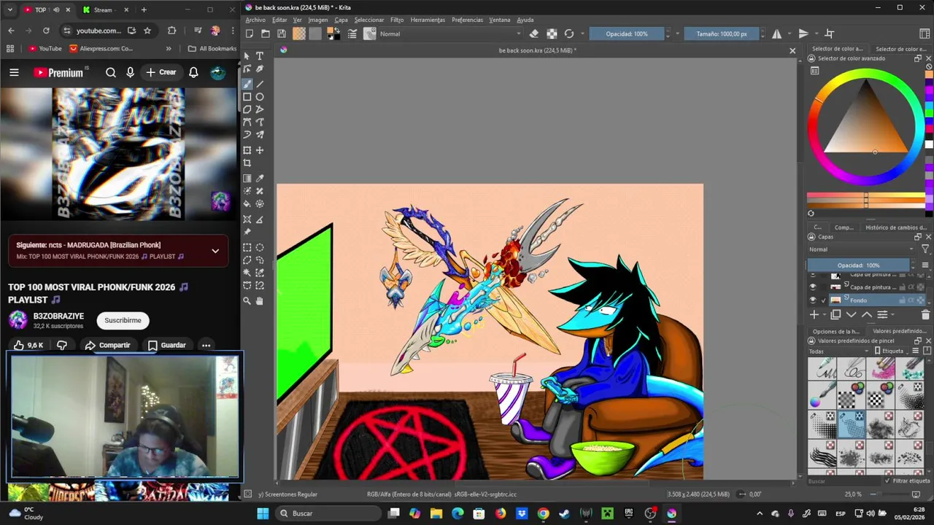The height and width of the screenshot is (525, 934).
Task: Toggle Filtrar etiqueta checkbox
Action: point(888,481)
